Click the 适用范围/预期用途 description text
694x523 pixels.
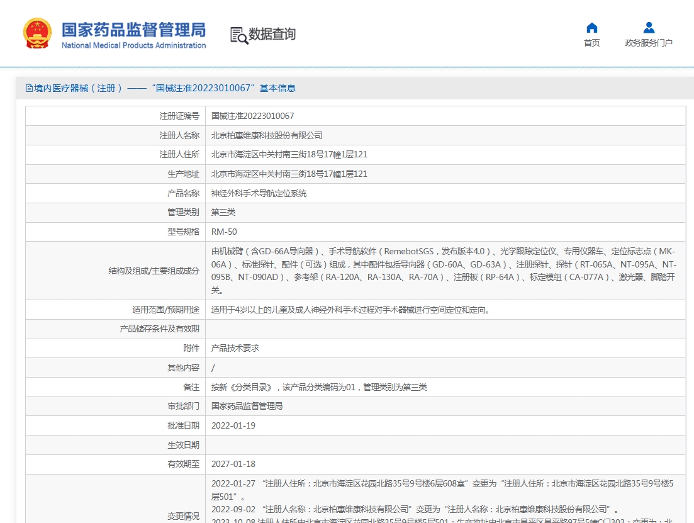(351, 310)
